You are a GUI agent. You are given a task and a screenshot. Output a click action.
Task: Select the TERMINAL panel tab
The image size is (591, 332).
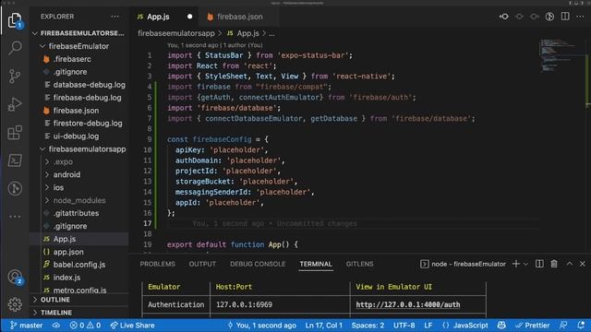pyautogui.click(x=316, y=264)
